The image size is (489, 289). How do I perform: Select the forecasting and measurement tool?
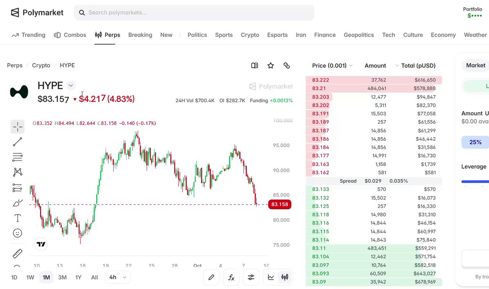tap(18, 188)
